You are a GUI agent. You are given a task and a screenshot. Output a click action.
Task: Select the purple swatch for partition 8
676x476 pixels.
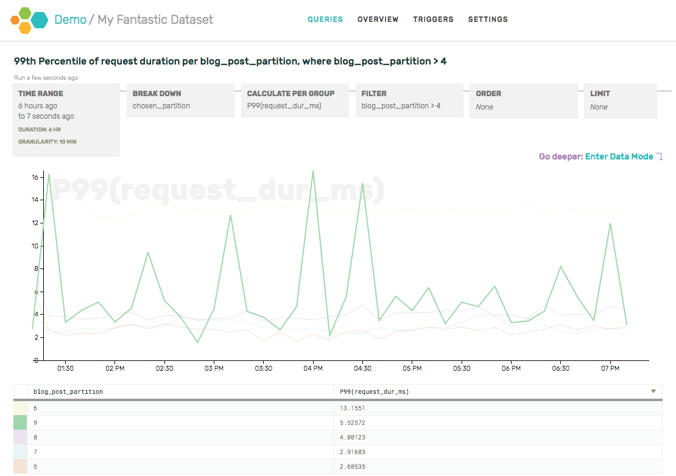[20, 438]
